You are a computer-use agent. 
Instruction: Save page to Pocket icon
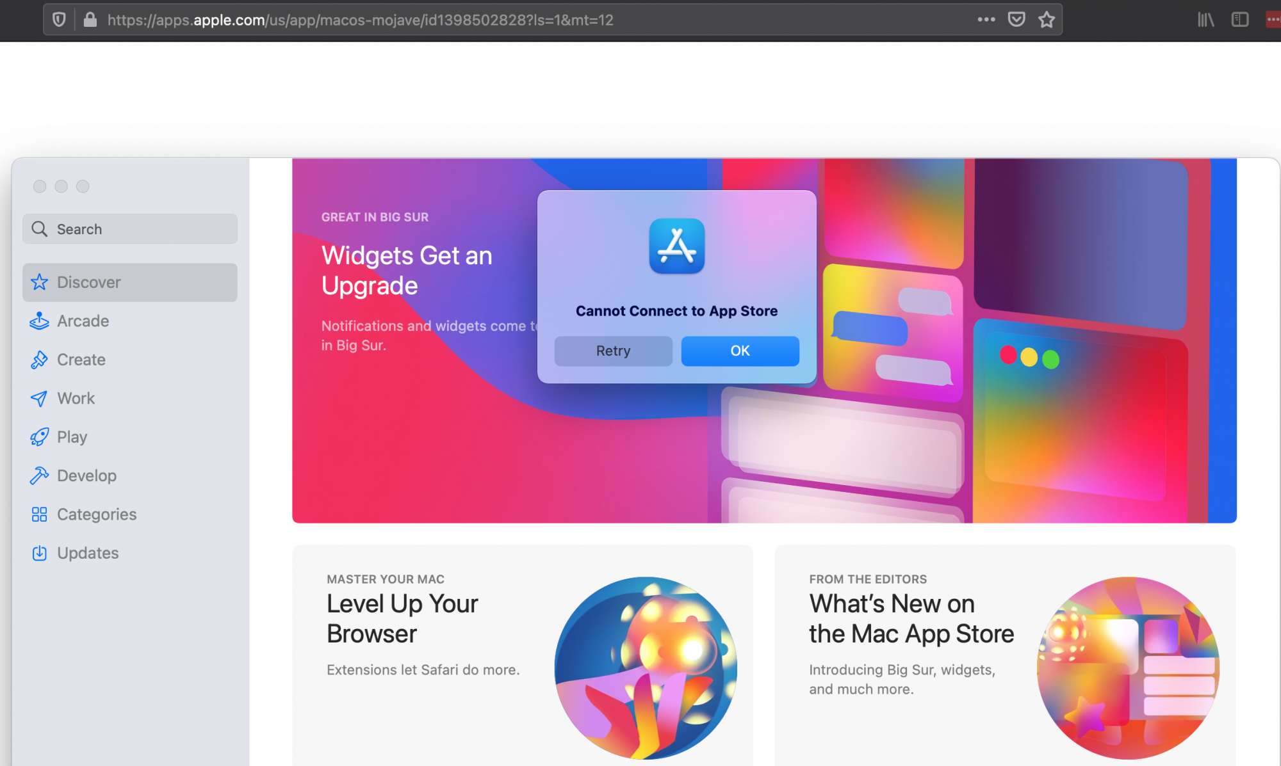click(x=1016, y=20)
